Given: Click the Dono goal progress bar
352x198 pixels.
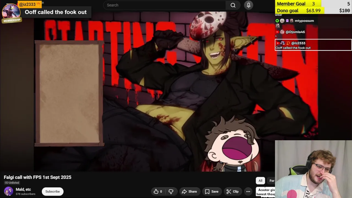Looking at the screenshot, I should click(313, 10).
